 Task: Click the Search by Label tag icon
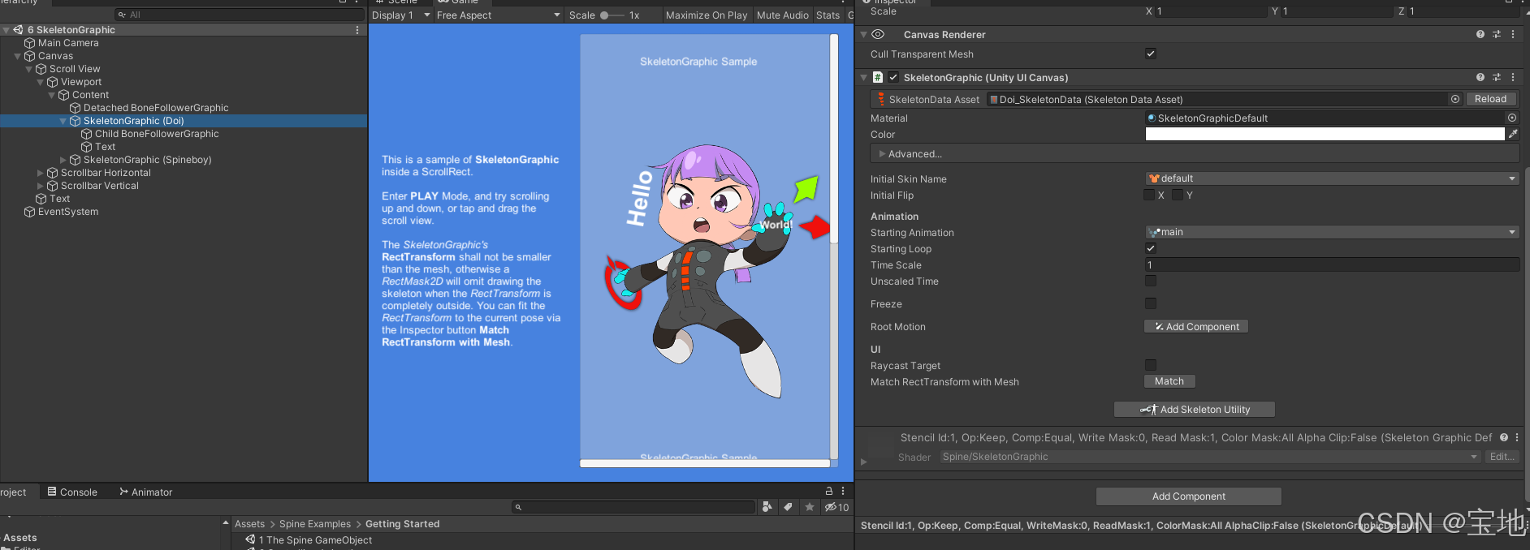pos(788,507)
